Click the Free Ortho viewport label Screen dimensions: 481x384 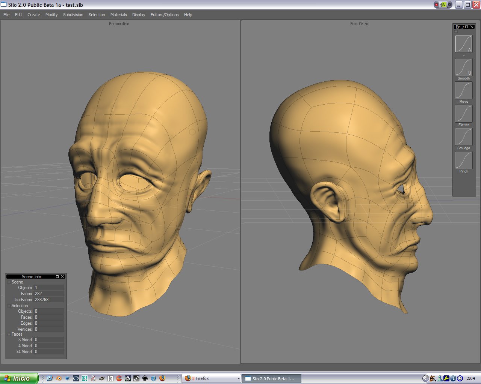click(x=360, y=24)
